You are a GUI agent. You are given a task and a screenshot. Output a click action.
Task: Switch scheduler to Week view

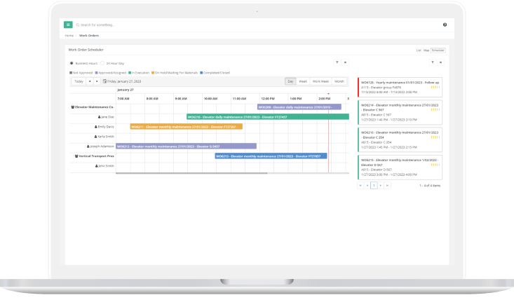pyautogui.click(x=303, y=81)
